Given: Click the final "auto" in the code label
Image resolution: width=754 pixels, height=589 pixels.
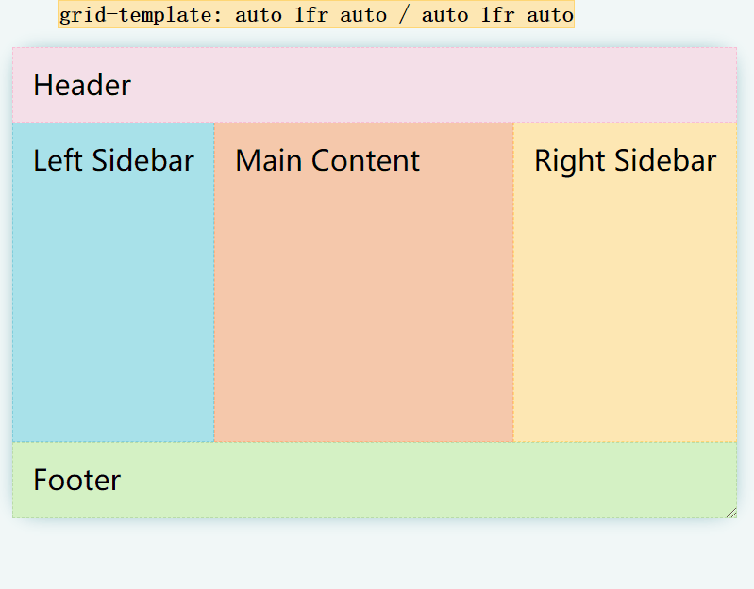Looking at the screenshot, I should 549,15.
